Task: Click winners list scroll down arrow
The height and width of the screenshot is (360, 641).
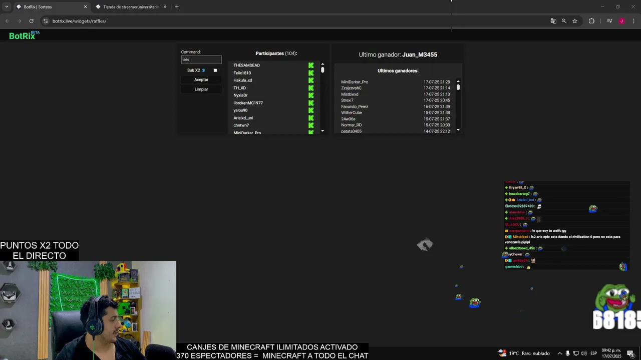Action: pyautogui.click(x=458, y=130)
